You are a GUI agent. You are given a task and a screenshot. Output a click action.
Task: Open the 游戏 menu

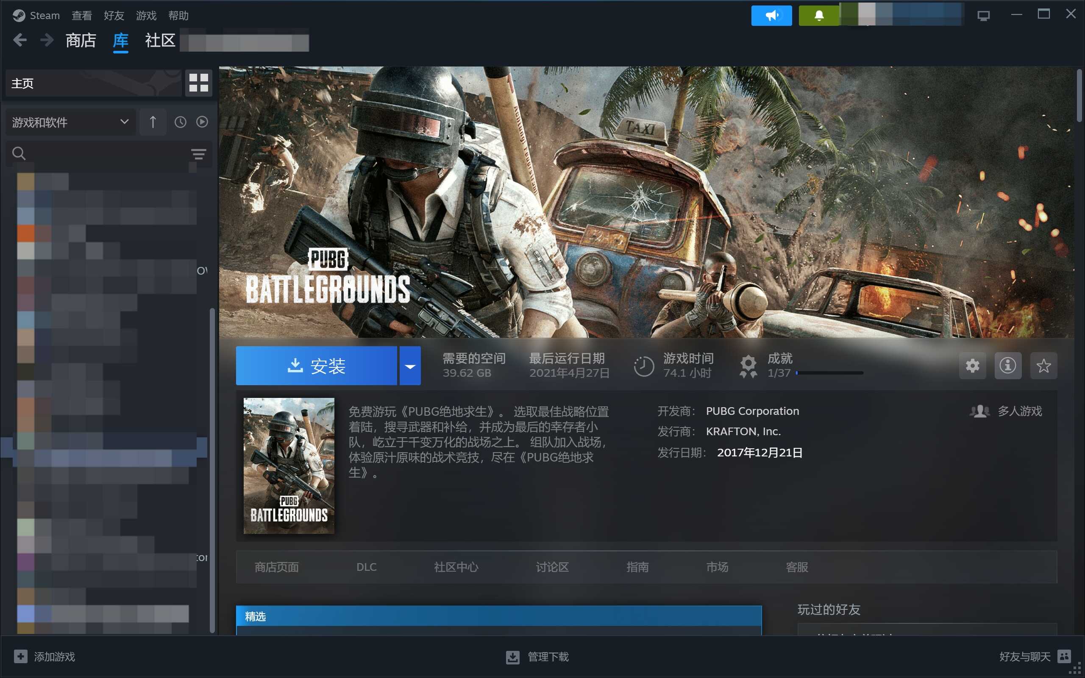(146, 16)
